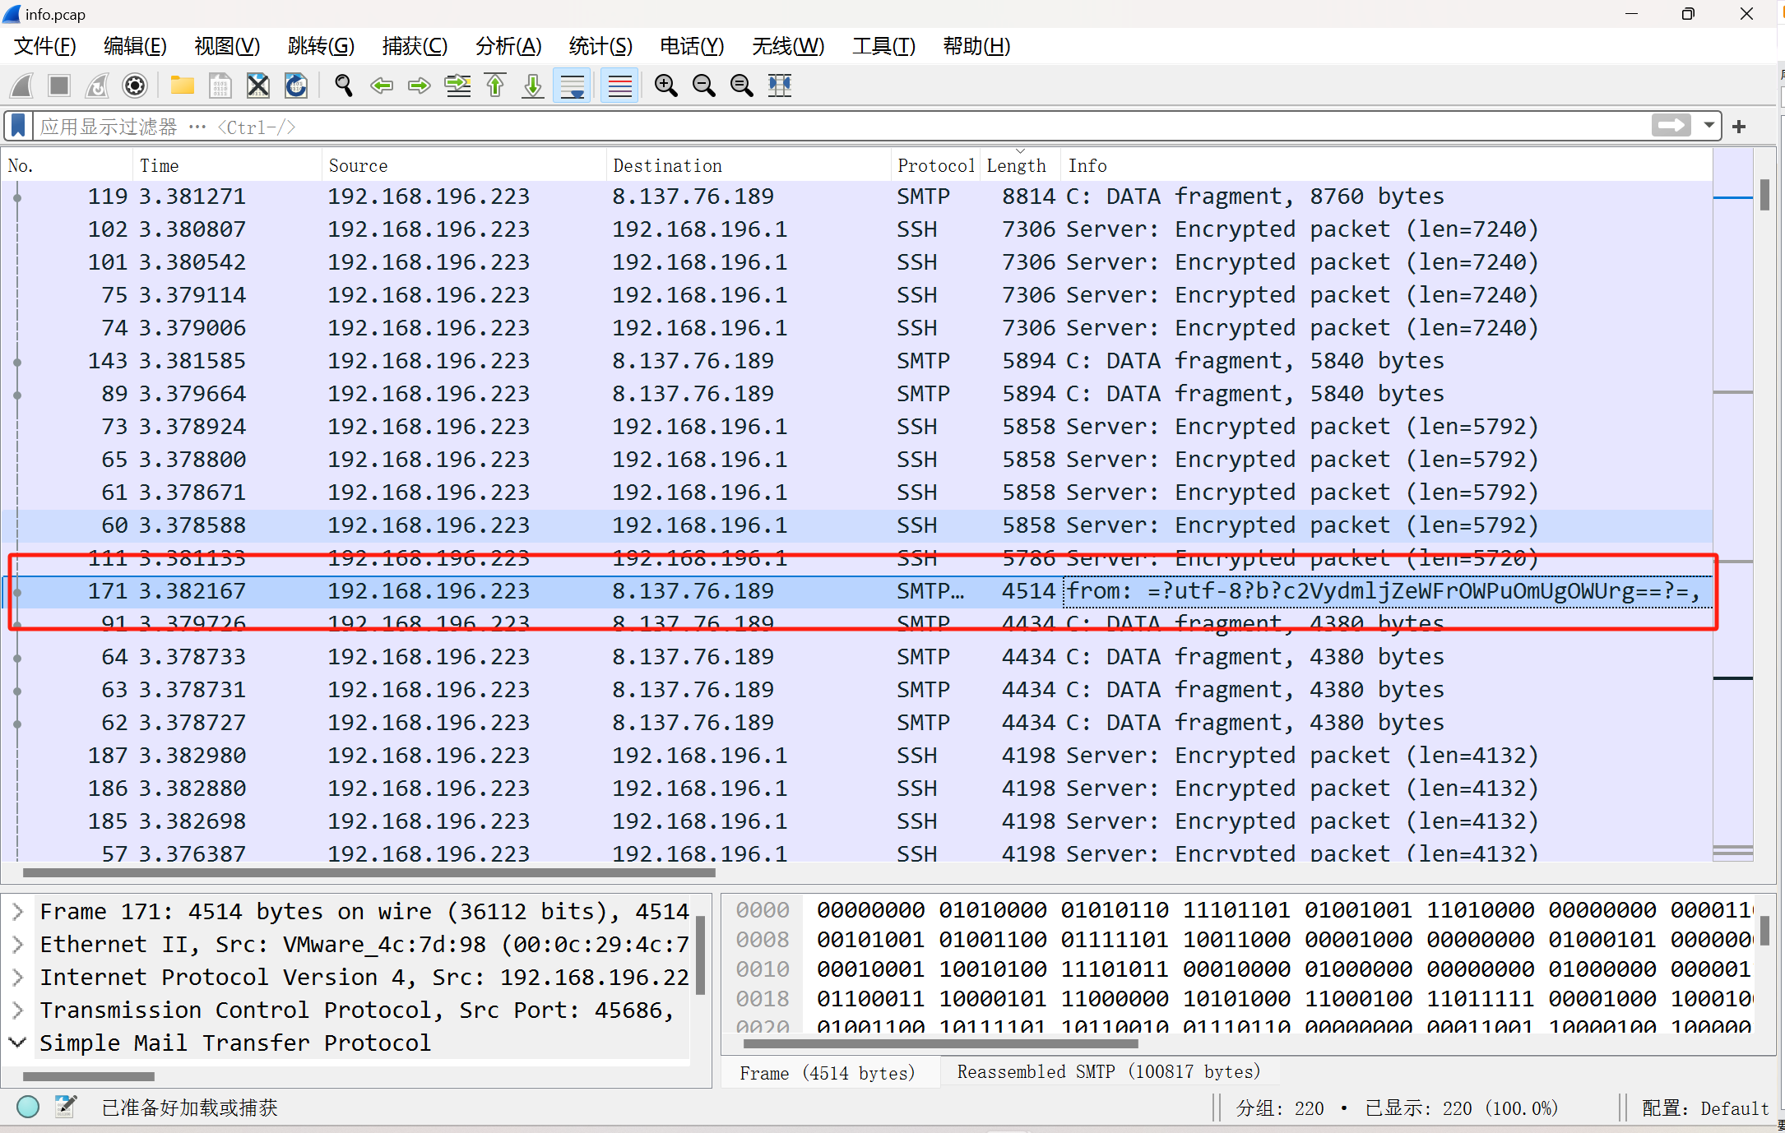Sort by the Protocol column header
Screen dimensions: 1785x1133
(x=935, y=165)
